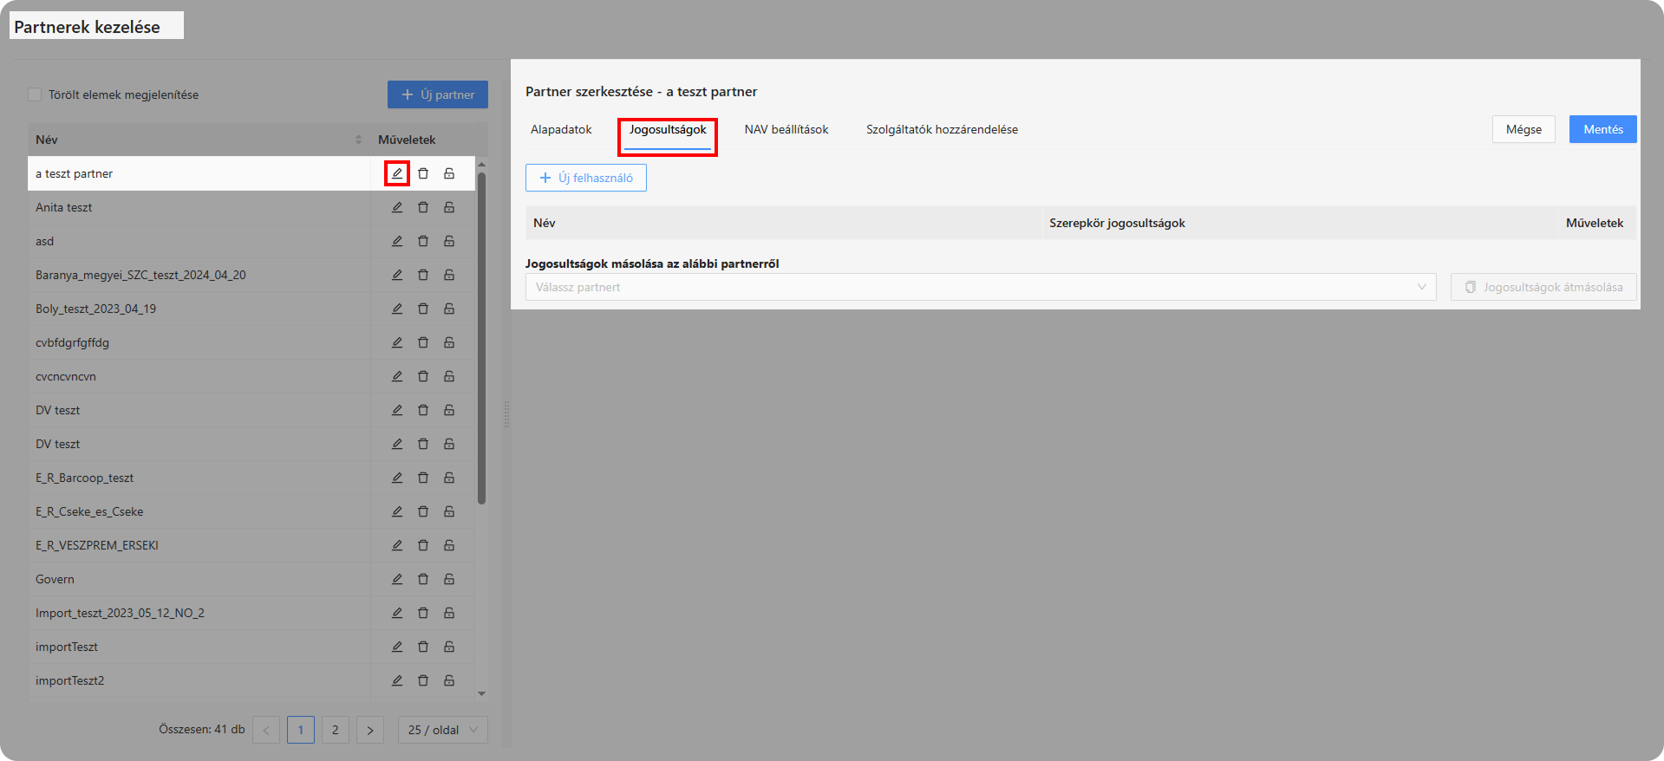The height and width of the screenshot is (761, 1664).
Task: Open the 25 / oldal page size dropdown
Action: click(442, 730)
